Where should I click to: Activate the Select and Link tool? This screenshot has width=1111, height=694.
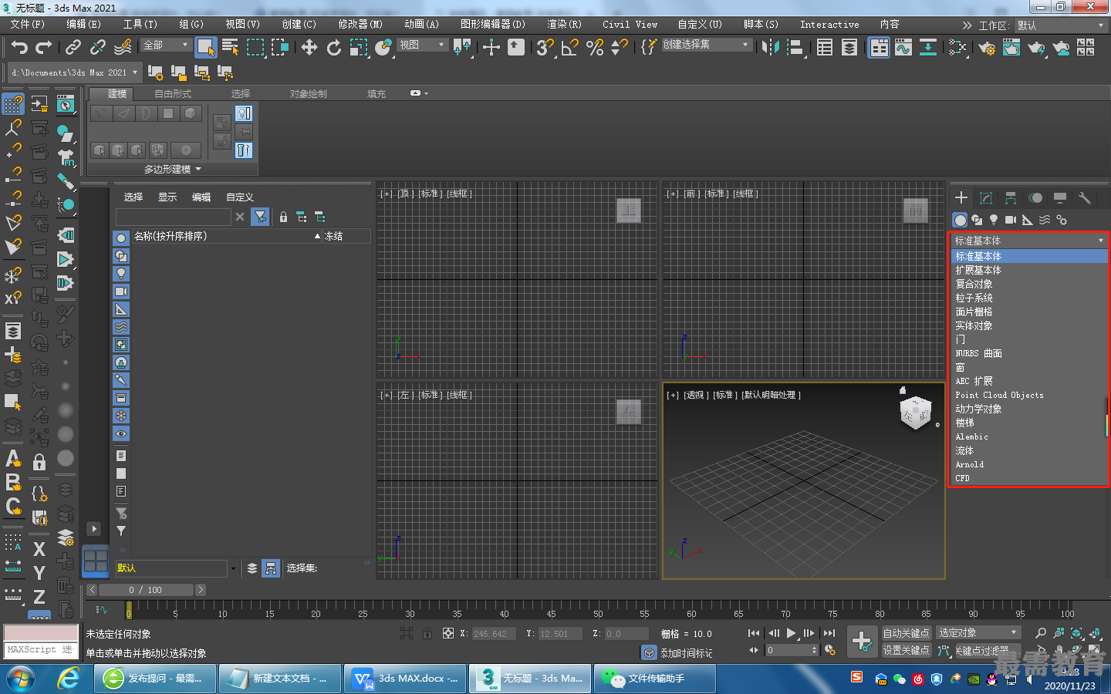click(x=73, y=48)
